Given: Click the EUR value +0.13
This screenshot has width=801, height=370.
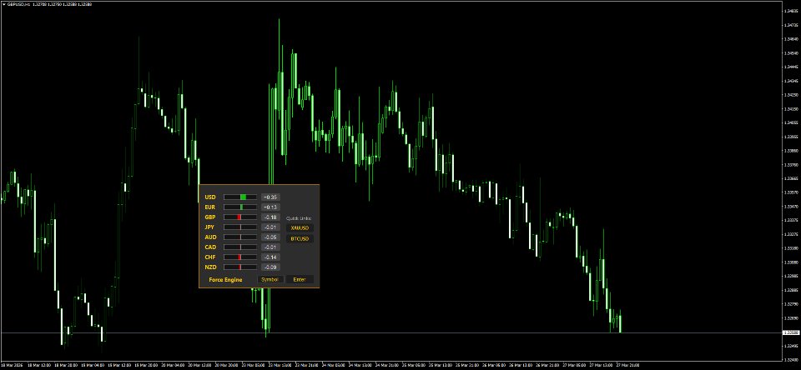Looking at the screenshot, I should 270,207.
